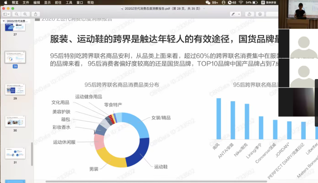
Task: Click the zoom in magnifier
Action: (25, 14)
